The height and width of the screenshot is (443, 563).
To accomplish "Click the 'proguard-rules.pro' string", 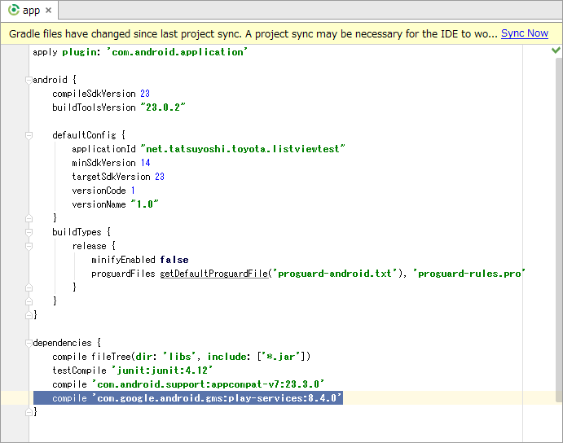I will pos(469,274).
